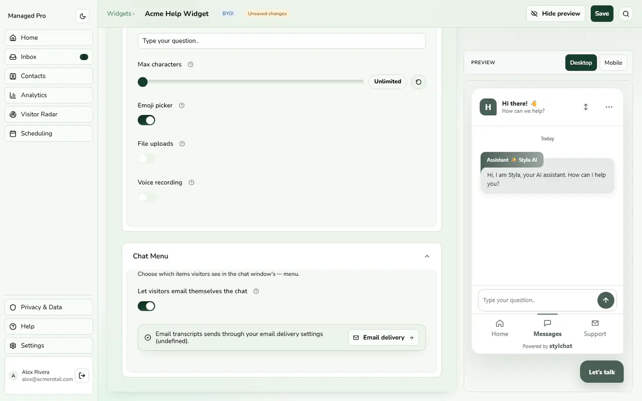Screen dimensions: 642x401
Task: Click the Let's talk launcher button
Action: (x=602, y=372)
